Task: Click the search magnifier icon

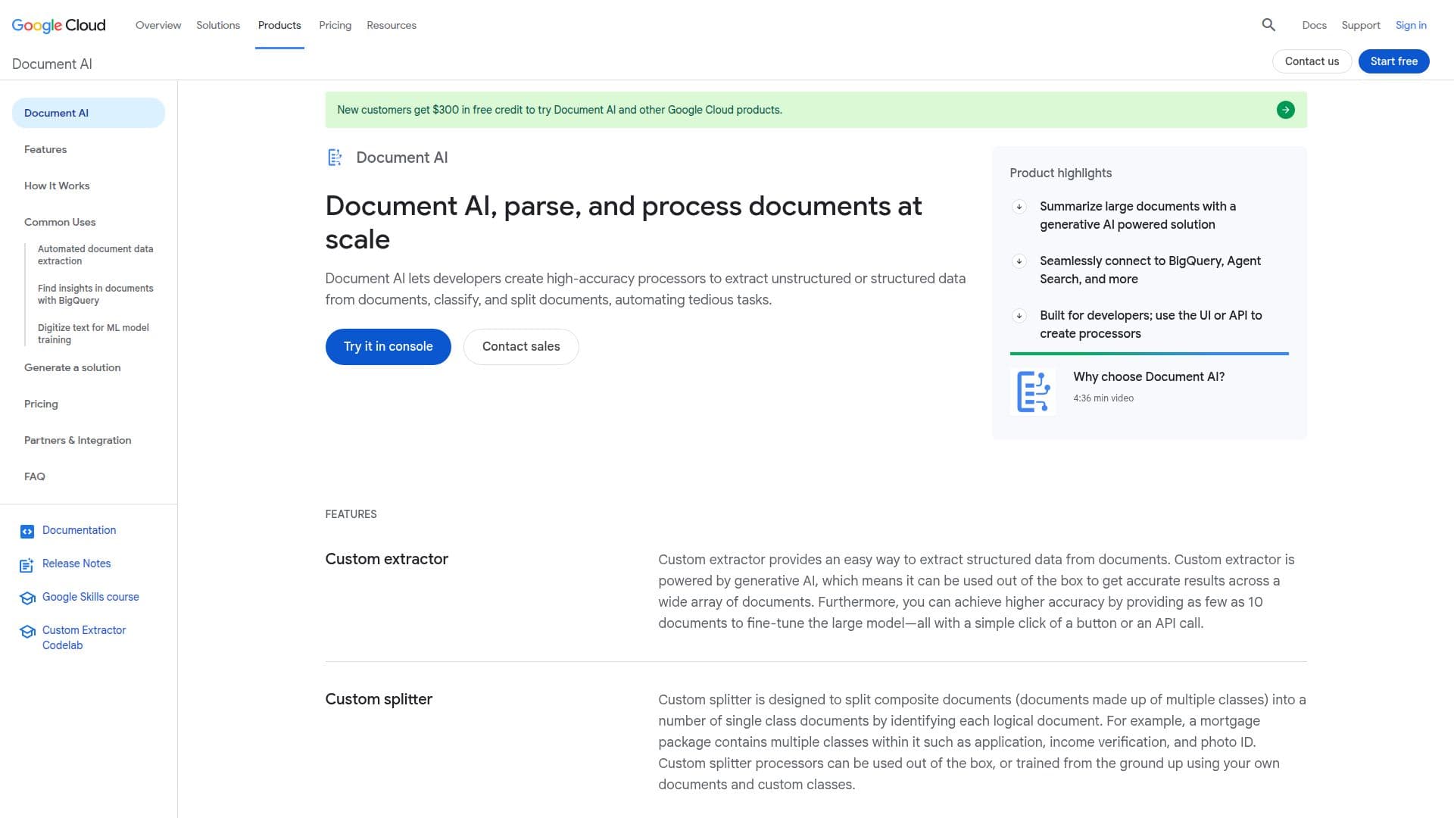Action: tap(1268, 25)
